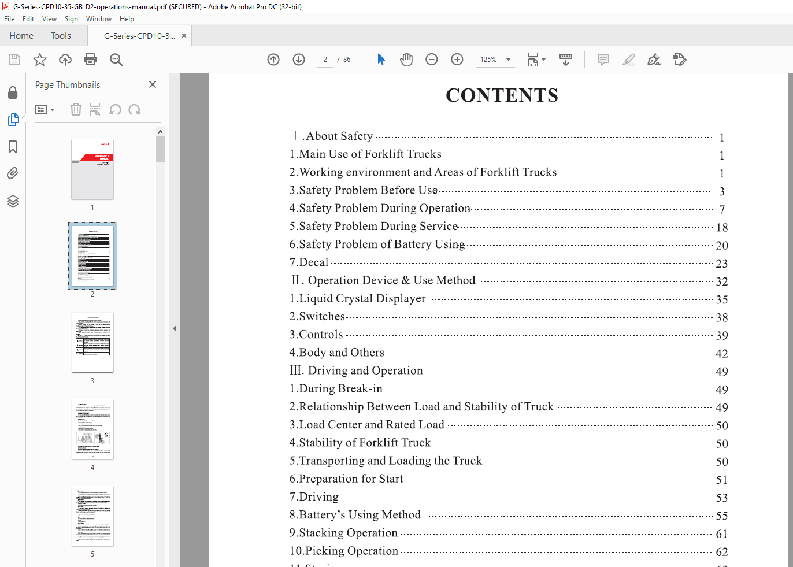Switch to the Tools tab

(61, 36)
